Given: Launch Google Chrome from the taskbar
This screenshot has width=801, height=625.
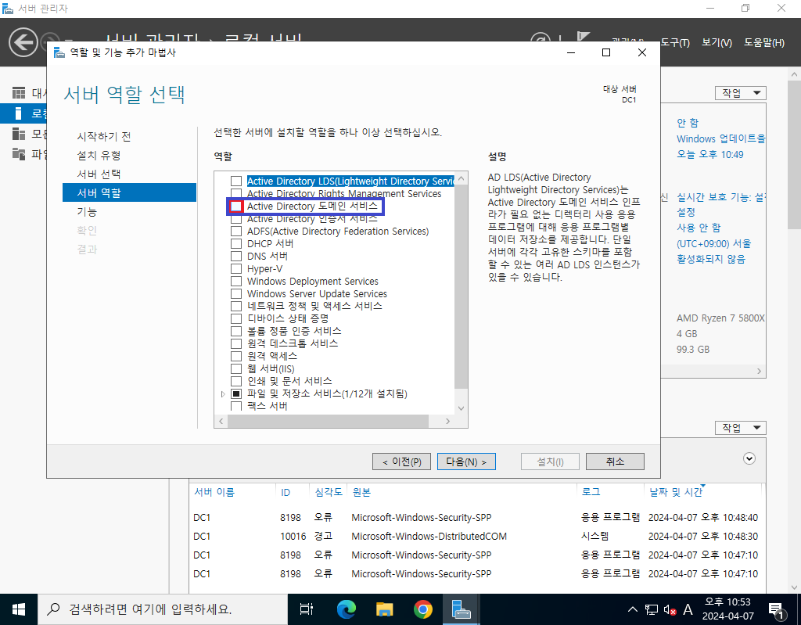Looking at the screenshot, I should click(423, 609).
